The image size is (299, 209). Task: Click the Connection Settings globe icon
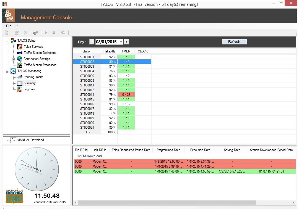[19, 59]
